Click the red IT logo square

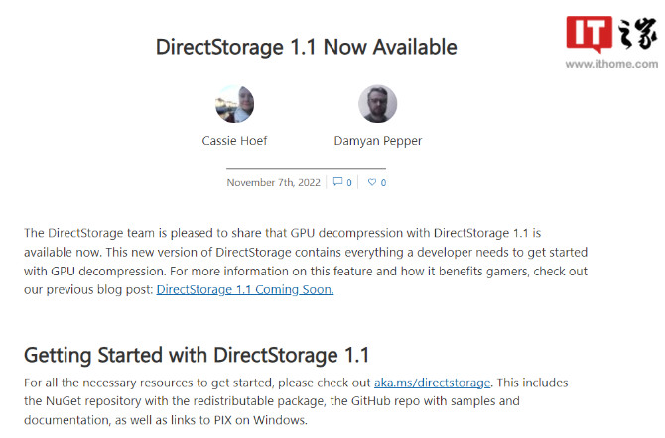coord(591,34)
